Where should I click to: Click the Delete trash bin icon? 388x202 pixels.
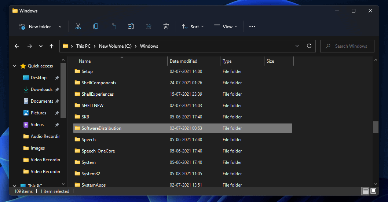166,26
